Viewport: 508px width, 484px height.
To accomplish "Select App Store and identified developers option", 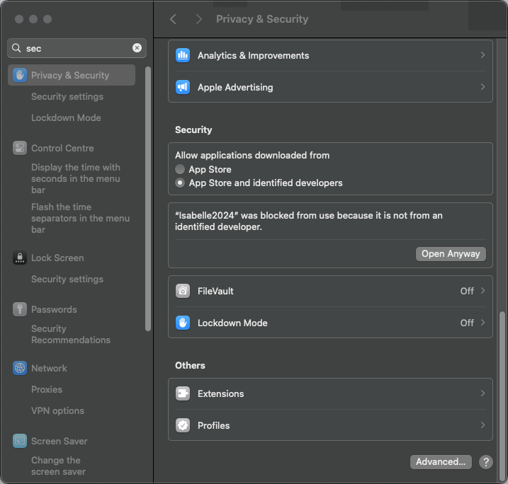I will click(x=180, y=183).
